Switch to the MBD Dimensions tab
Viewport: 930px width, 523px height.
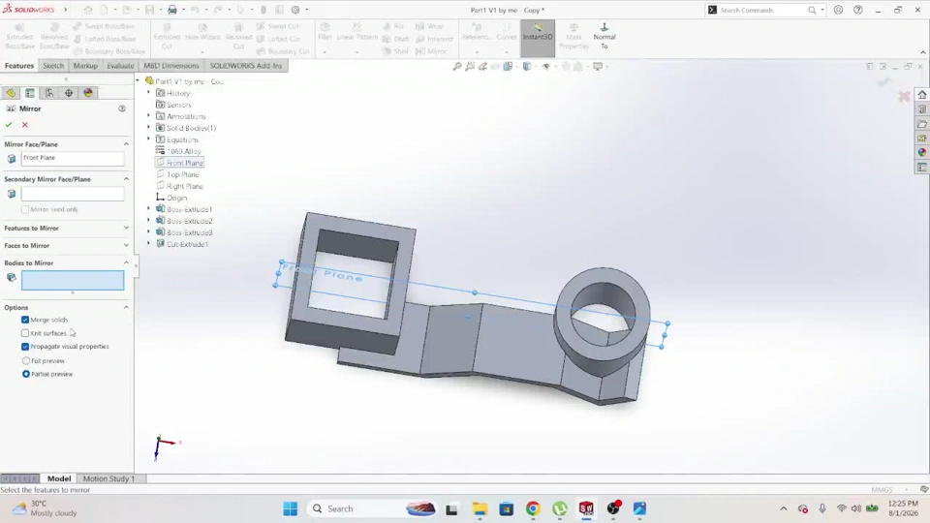point(171,66)
